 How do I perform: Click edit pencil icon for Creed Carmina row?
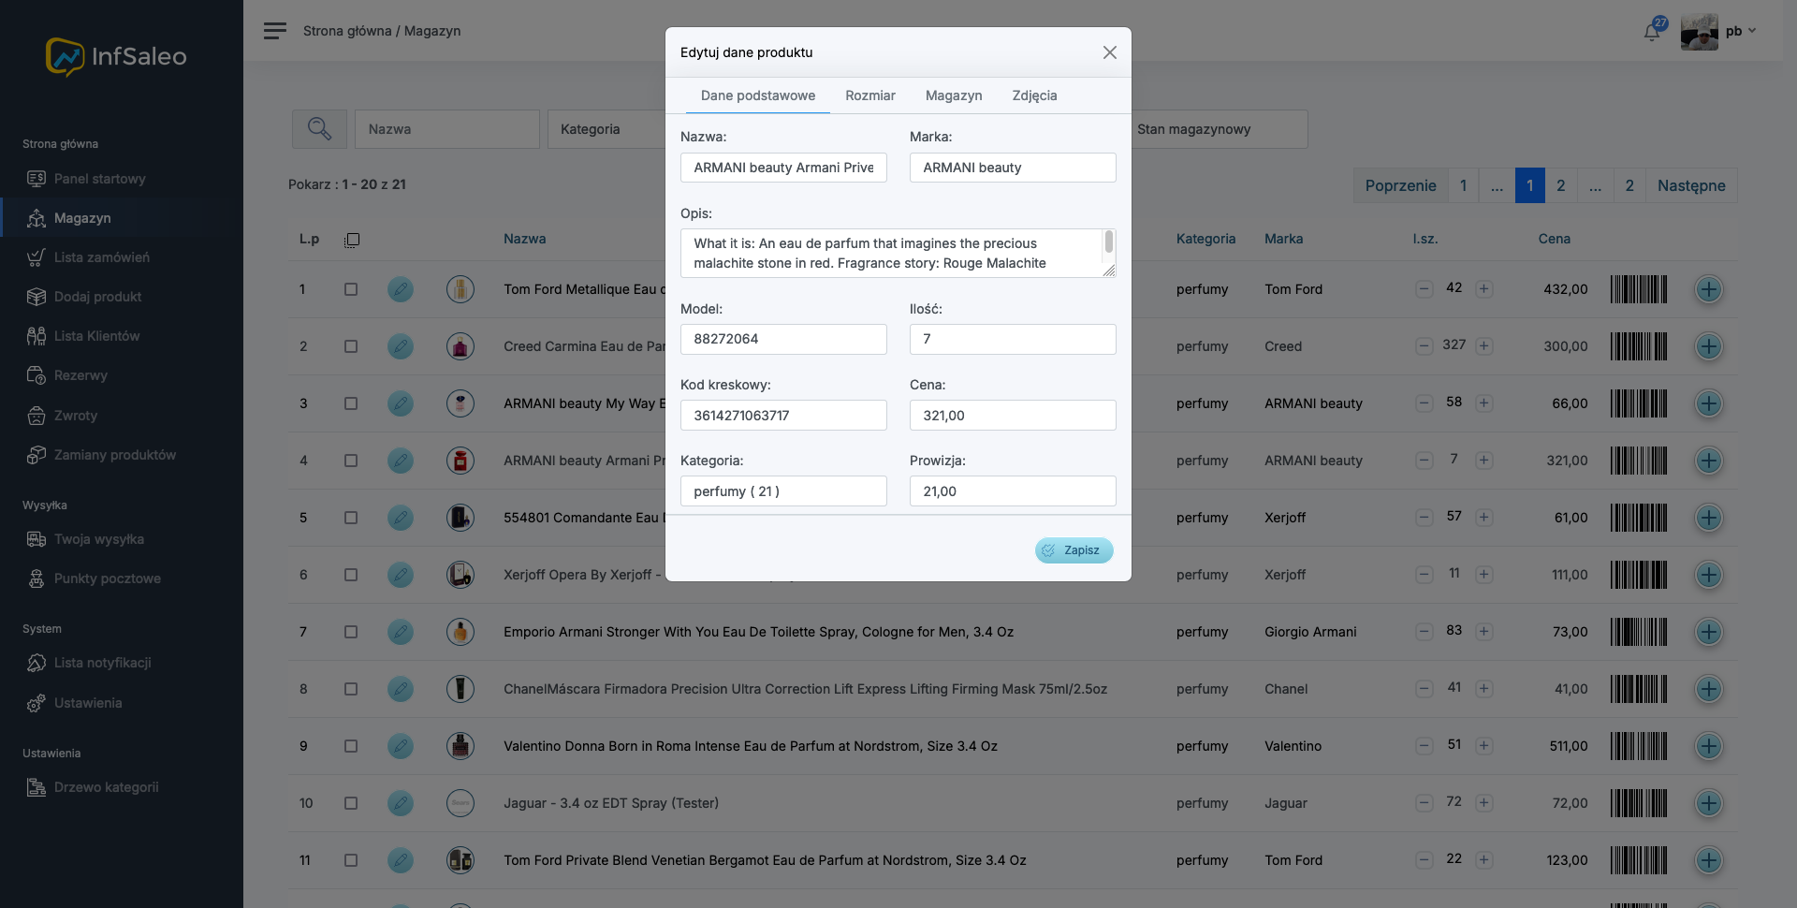401,346
